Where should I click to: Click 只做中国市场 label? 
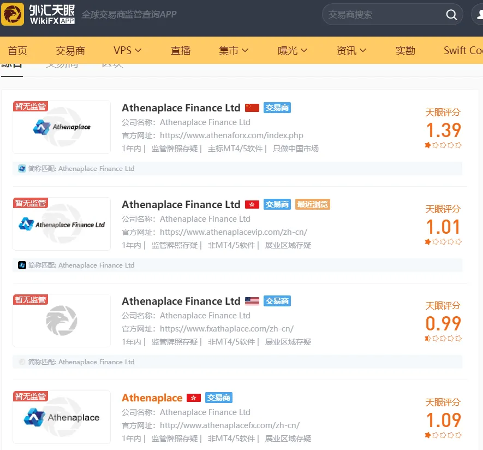tap(295, 149)
